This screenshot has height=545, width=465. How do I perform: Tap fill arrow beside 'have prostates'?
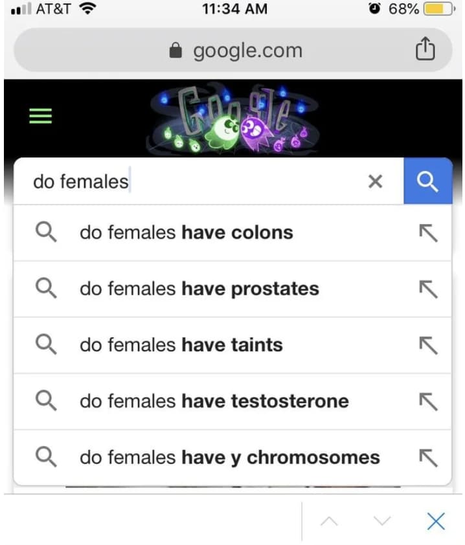coord(428,289)
